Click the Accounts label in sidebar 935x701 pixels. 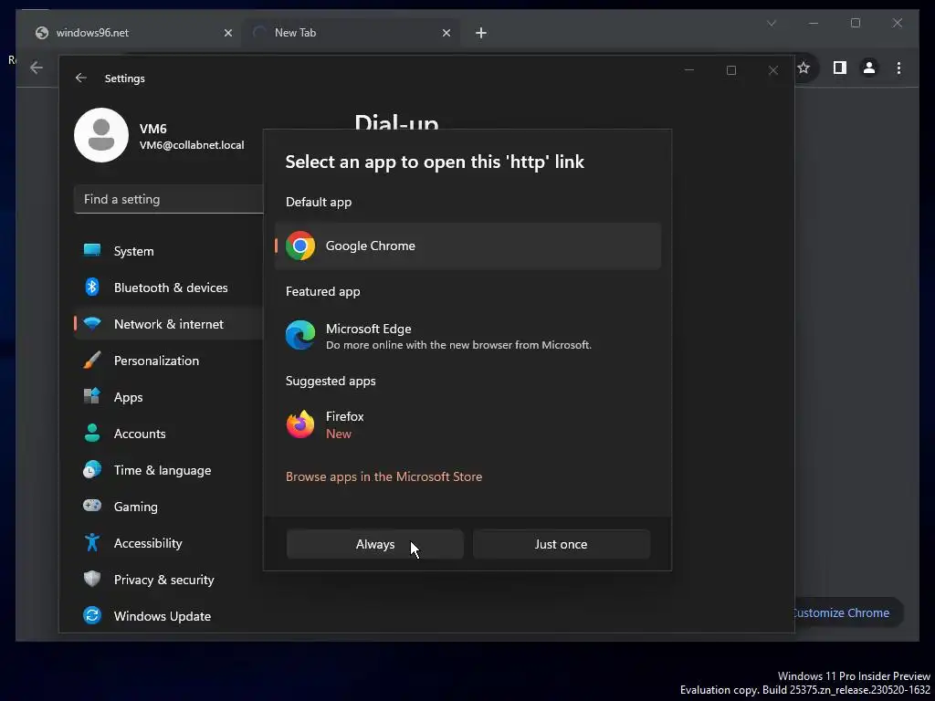pos(140,434)
